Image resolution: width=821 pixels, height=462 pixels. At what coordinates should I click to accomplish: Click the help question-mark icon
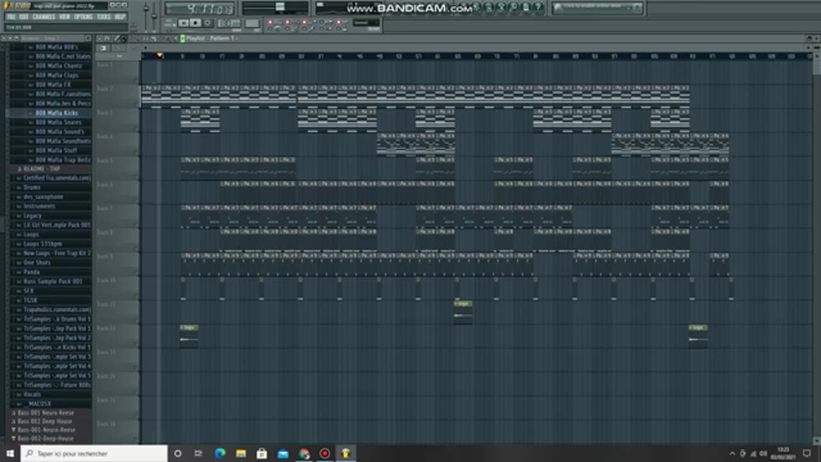[537, 8]
